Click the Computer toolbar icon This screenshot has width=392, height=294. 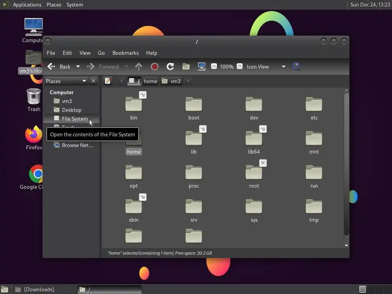[201, 67]
